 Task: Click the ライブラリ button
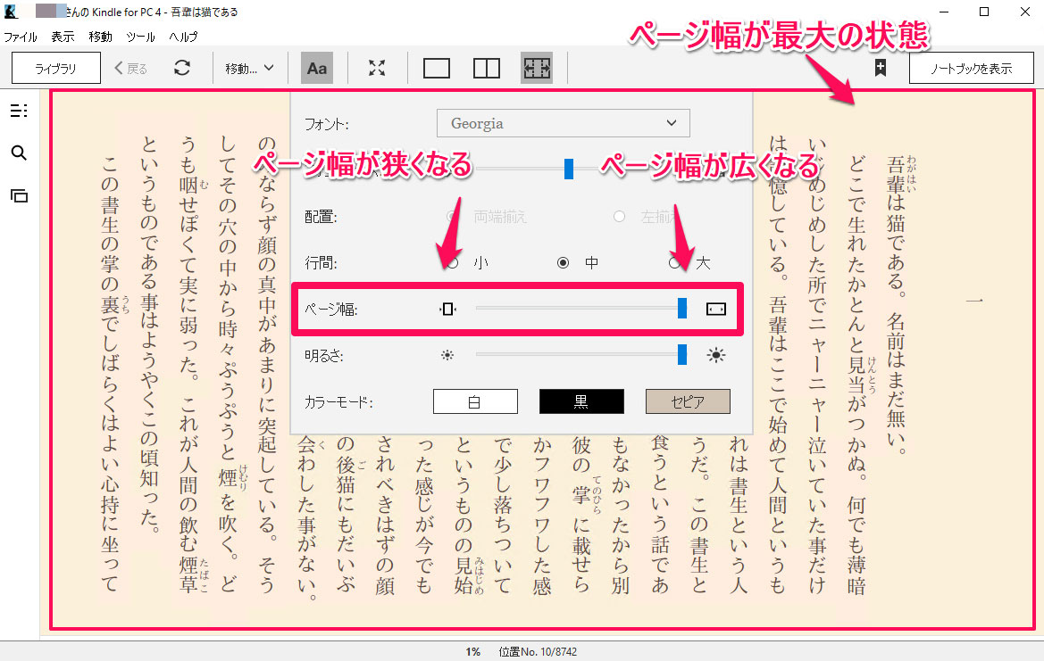point(56,68)
